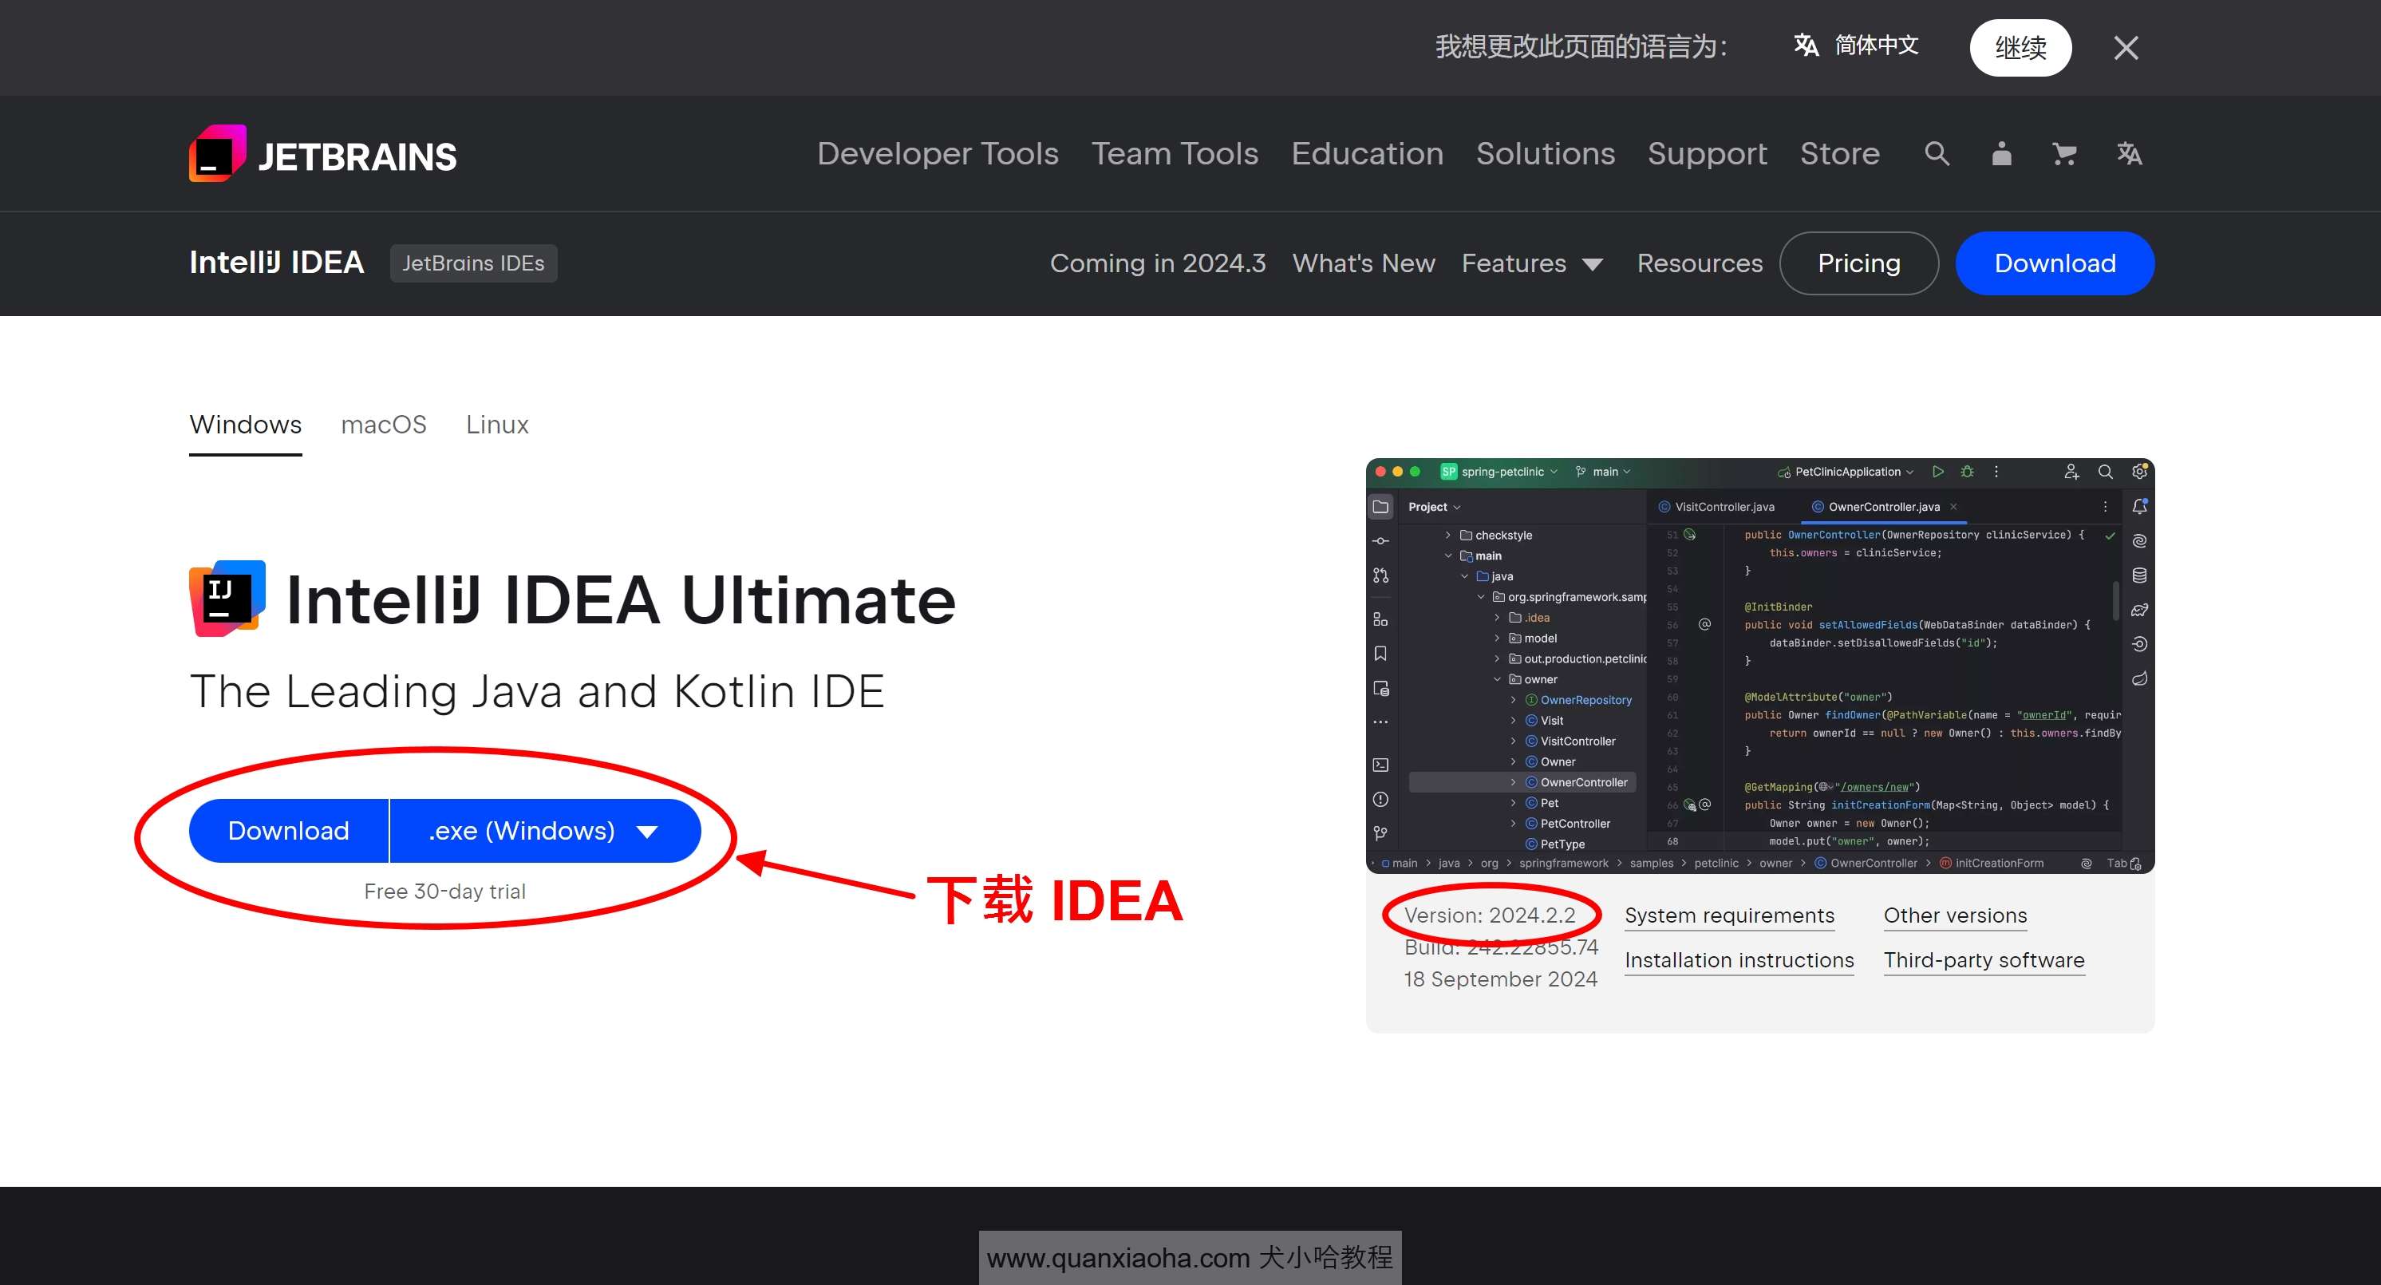Open the Education menu

(x=1367, y=153)
